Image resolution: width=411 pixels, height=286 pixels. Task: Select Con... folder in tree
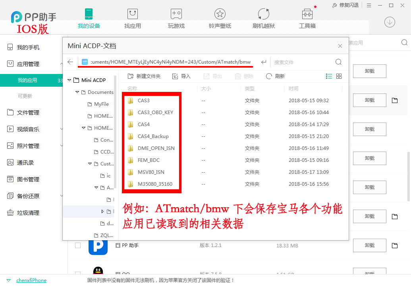(x=104, y=140)
